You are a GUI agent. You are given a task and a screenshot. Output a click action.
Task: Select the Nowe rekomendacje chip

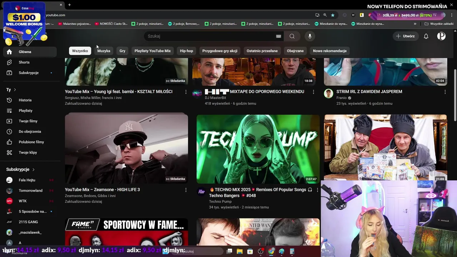330,51
